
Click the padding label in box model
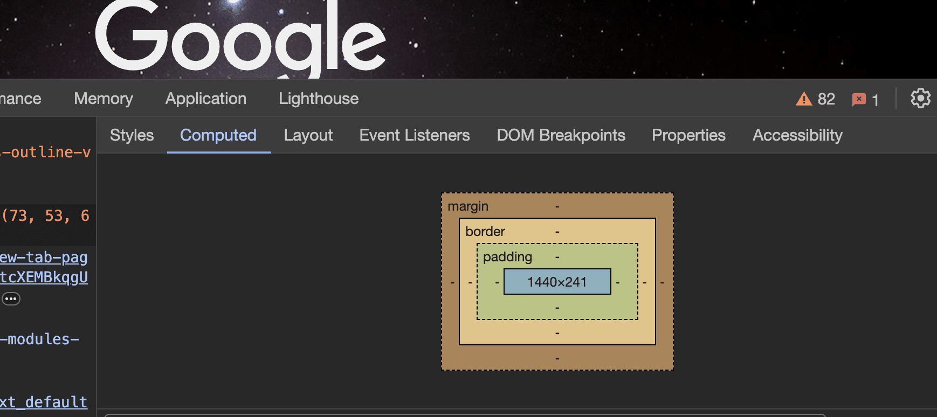tap(507, 257)
